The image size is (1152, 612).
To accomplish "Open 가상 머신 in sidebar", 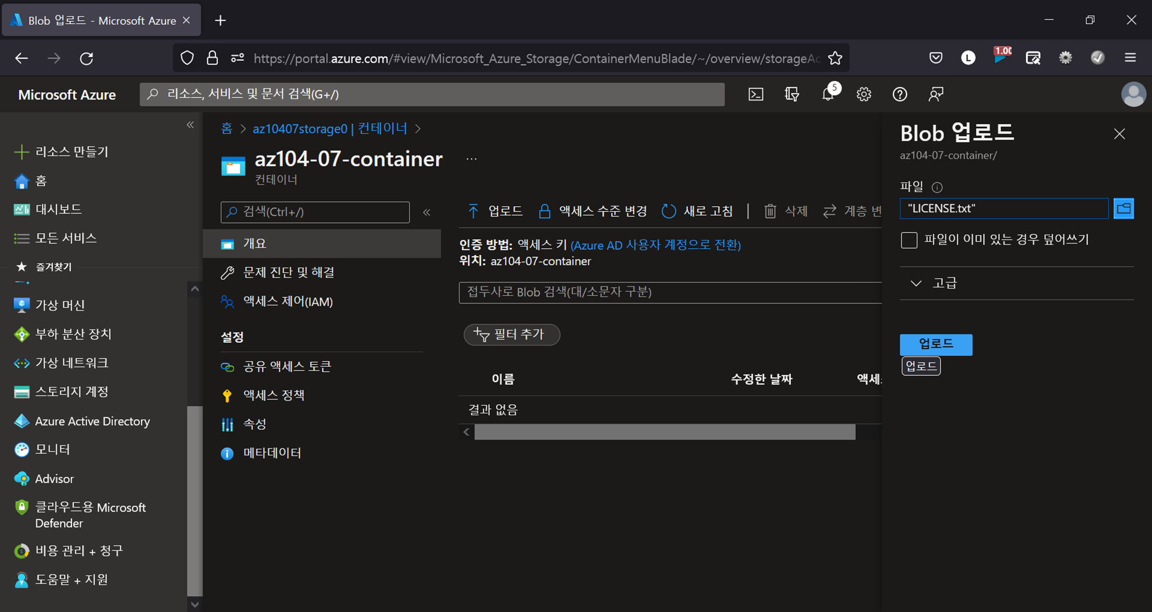I will 49,305.
